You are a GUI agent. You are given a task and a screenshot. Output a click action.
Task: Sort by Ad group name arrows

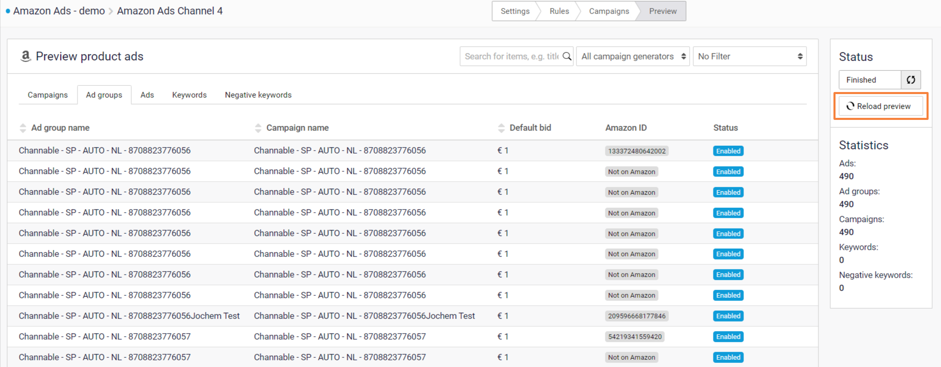click(23, 128)
